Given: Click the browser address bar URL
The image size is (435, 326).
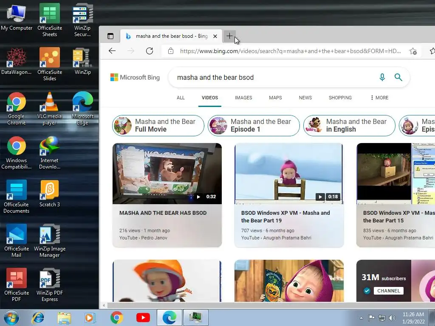Looking at the screenshot, I should 290,51.
